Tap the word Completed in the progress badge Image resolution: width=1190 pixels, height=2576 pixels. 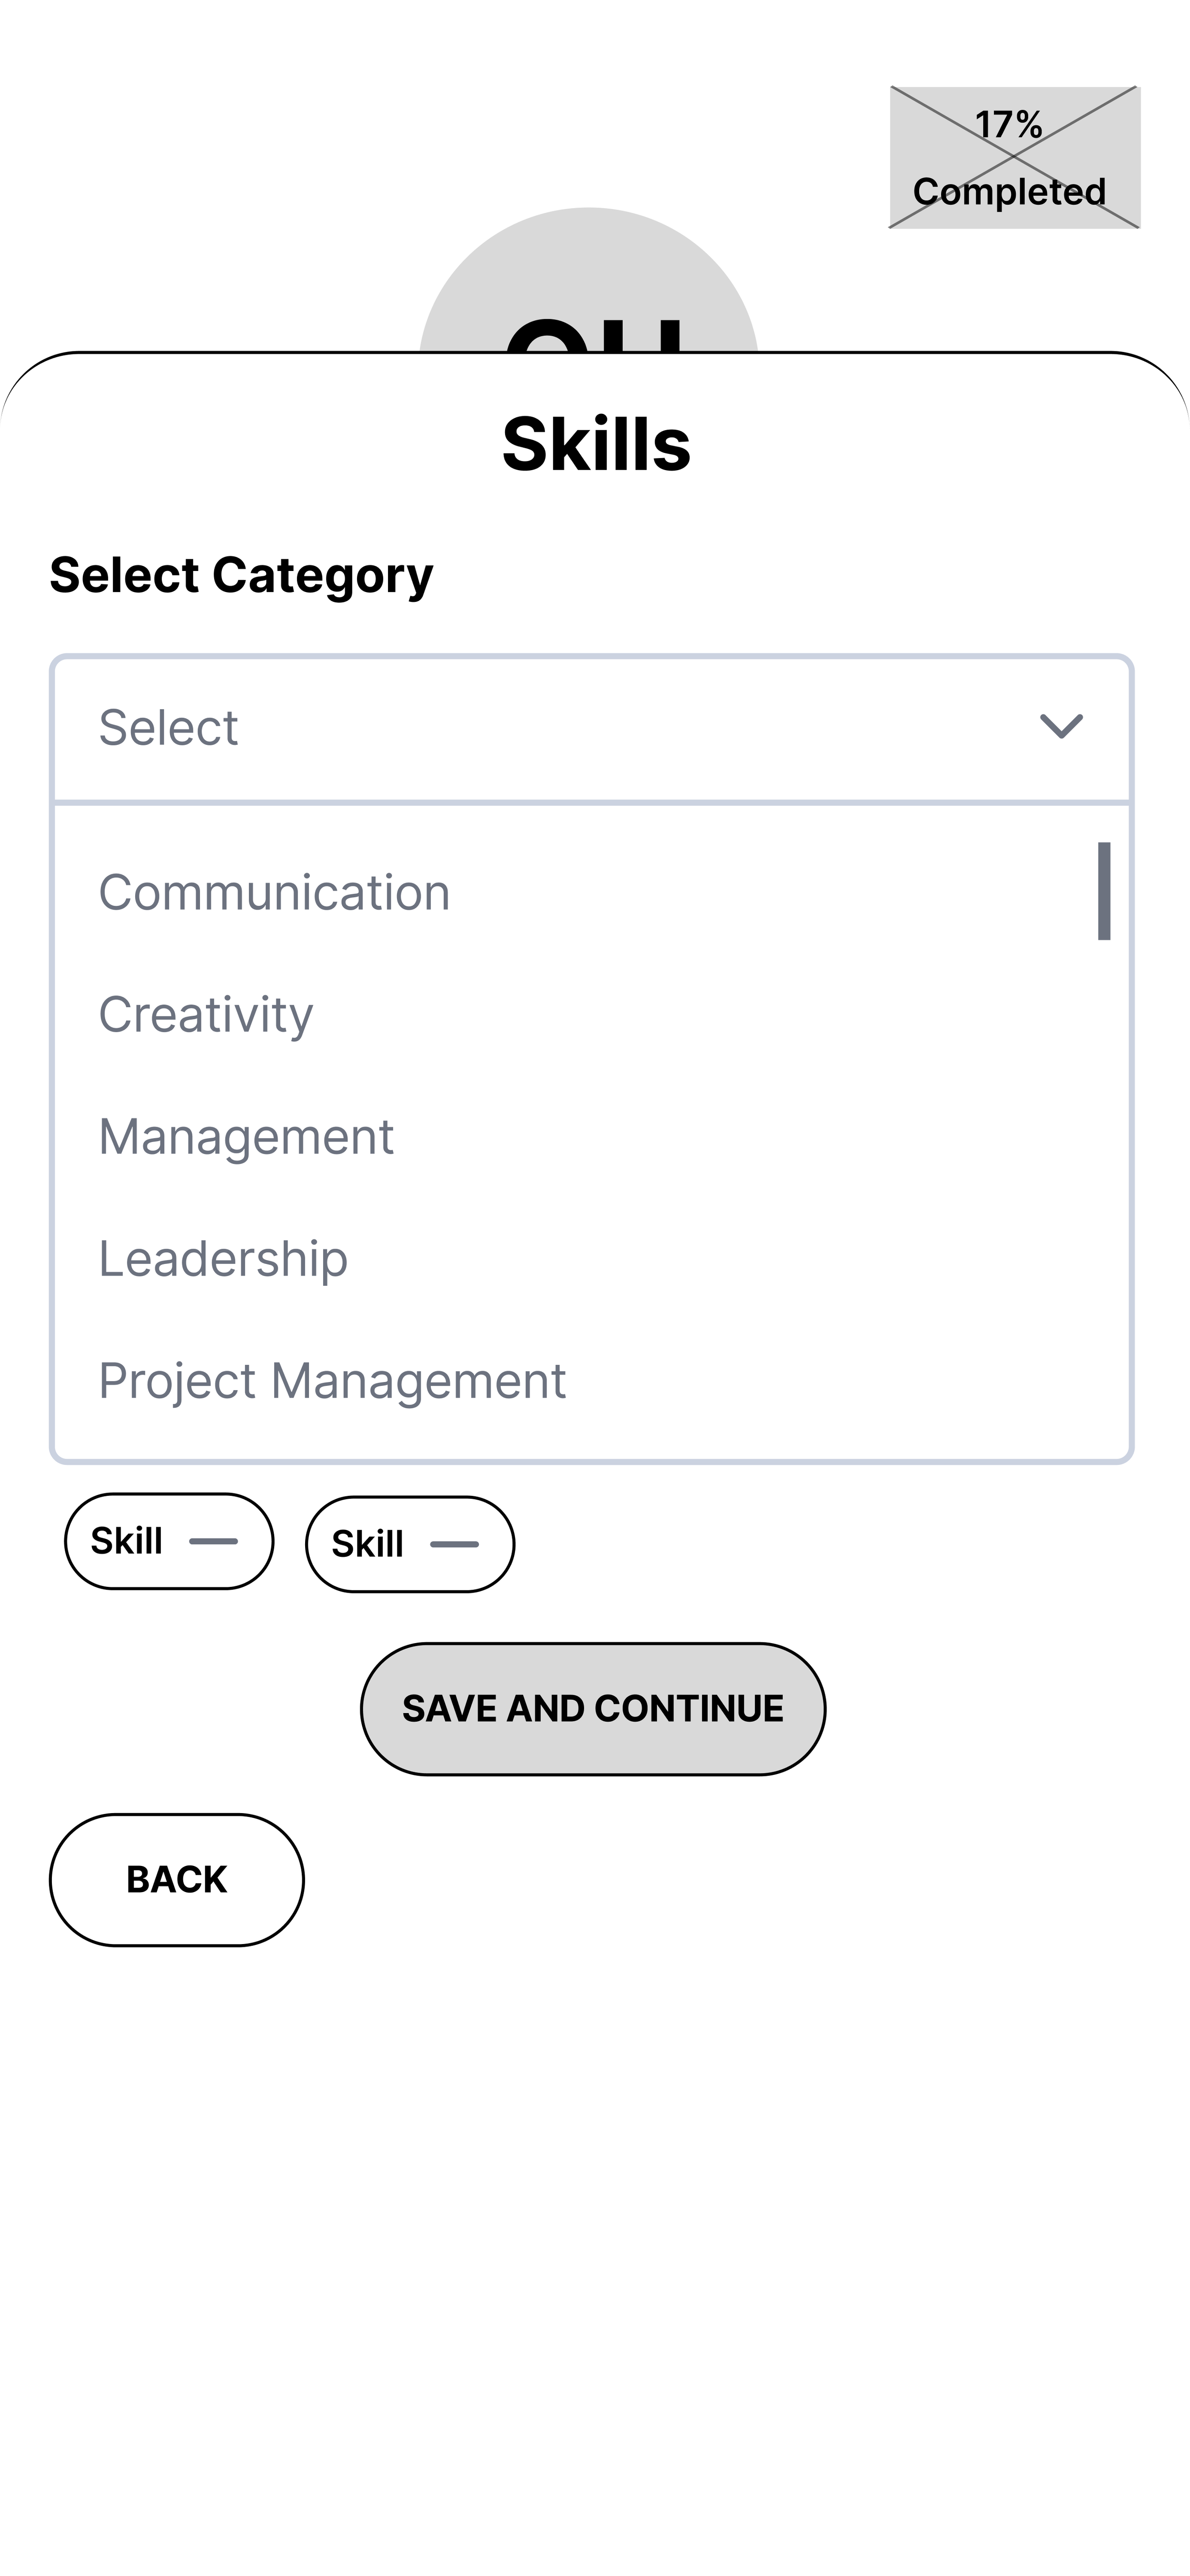(1009, 192)
